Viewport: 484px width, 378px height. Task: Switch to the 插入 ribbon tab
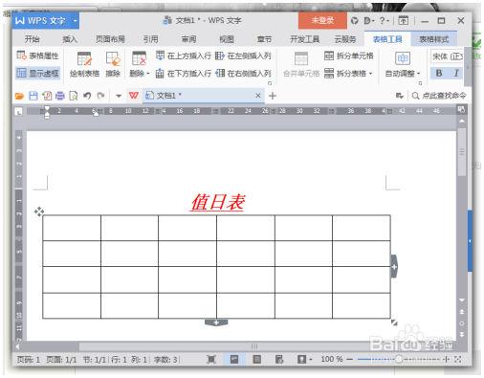[70, 39]
